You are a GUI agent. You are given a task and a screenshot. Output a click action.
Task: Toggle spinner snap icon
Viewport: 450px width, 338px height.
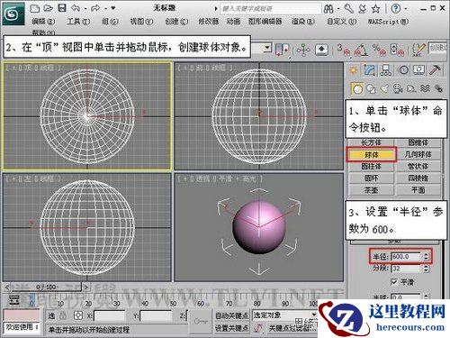[x=397, y=50]
